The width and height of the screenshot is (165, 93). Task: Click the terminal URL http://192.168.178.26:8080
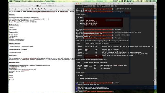pos(97,89)
